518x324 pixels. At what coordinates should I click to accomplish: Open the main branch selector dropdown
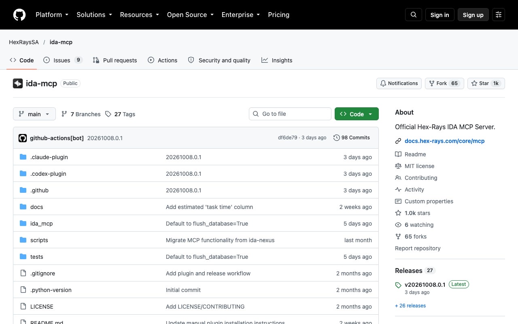click(34, 114)
